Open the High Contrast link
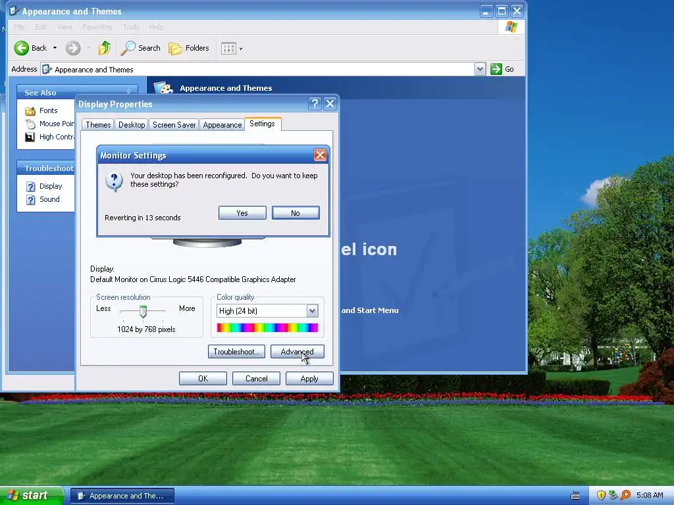This screenshot has width=674, height=505. [57, 137]
